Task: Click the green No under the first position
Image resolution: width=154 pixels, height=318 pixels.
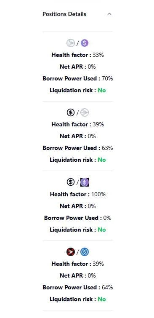Action: [x=102, y=90]
